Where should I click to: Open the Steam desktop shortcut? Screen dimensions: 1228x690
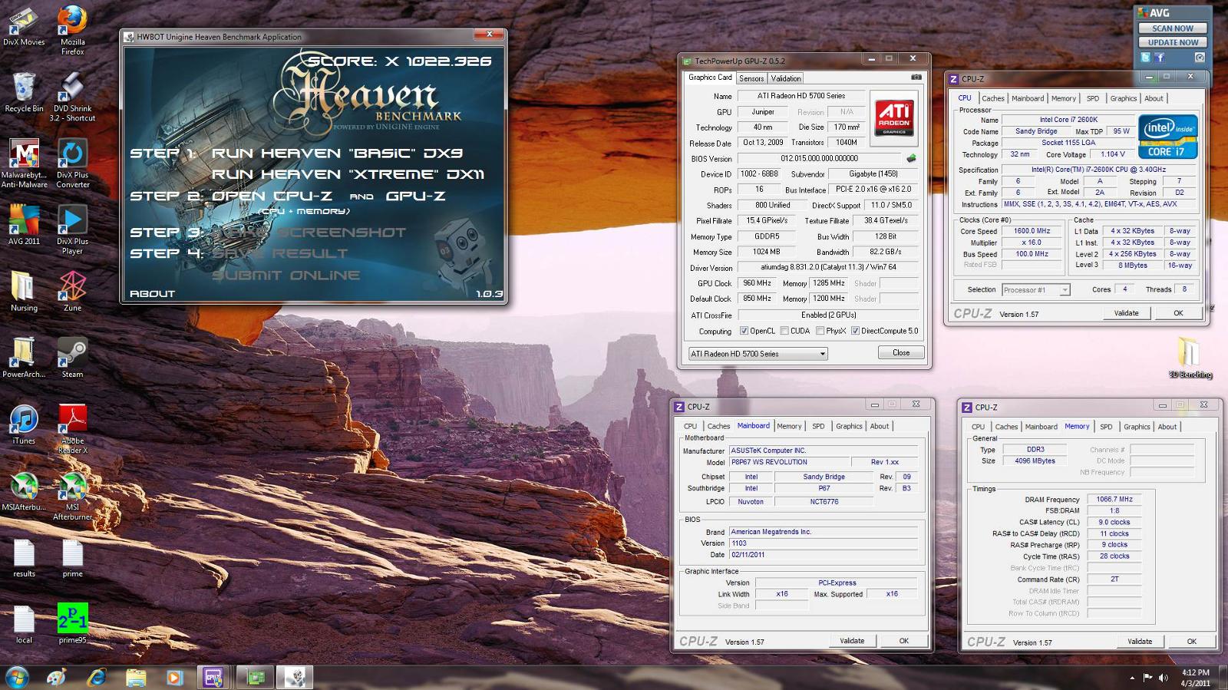[72, 358]
